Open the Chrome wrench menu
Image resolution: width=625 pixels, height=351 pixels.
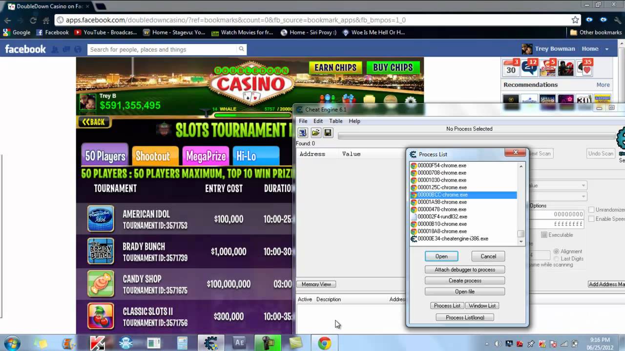(x=618, y=20)
